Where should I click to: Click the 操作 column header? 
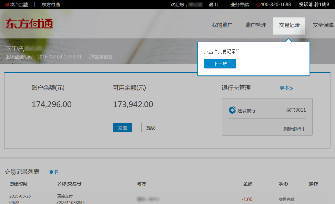click(x=313, y=184)
